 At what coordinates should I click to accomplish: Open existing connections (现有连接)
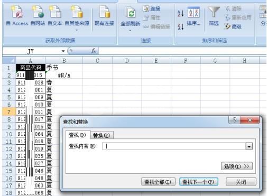coord(104,15)
